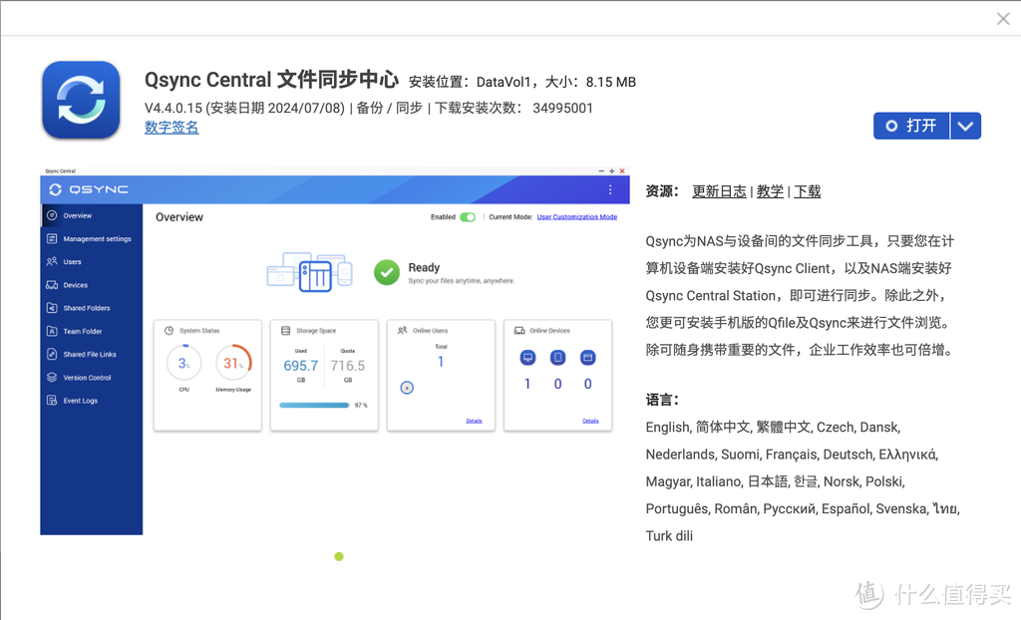
Task: Expand the dropdown arrow next to 打开
Action: coord(964,126)
